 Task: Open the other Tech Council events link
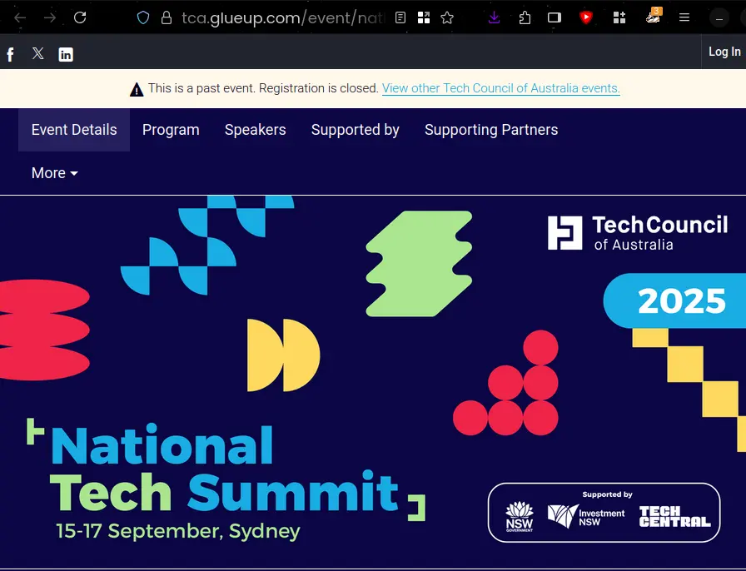(500, 88)
